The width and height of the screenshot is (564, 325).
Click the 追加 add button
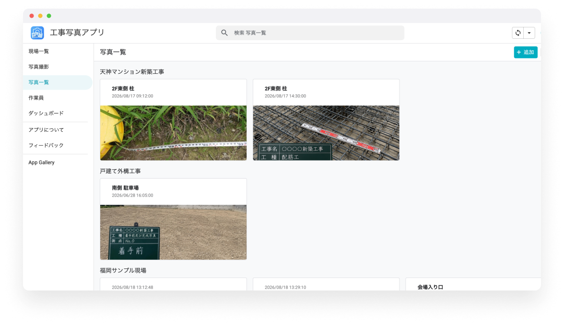coord(526,52)
